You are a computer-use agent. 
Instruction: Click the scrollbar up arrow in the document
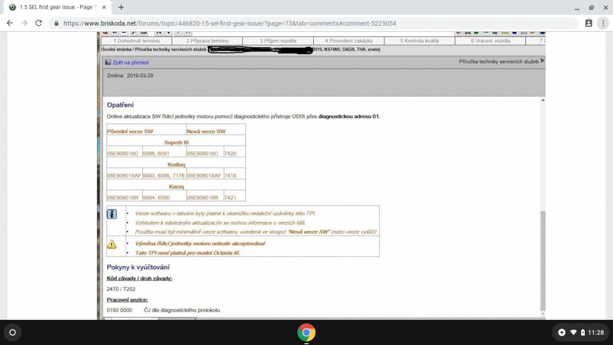click(543, 100)
